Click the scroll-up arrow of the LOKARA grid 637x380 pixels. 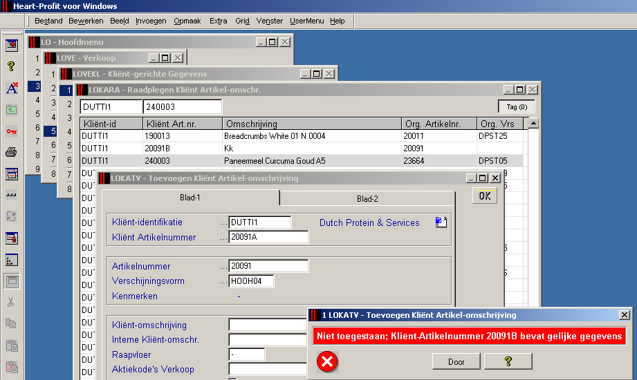pos(533,124)
